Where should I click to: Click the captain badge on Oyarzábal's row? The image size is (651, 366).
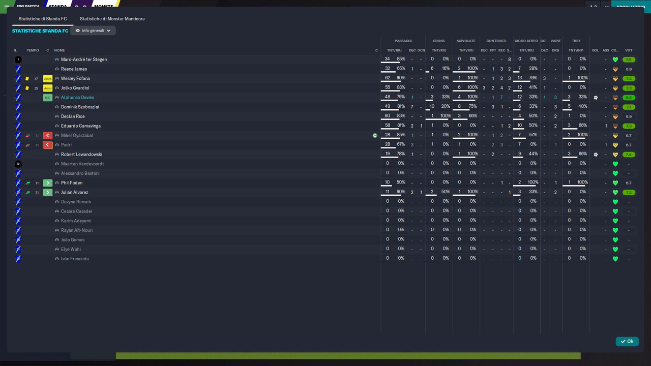click(x=375, y=136)
